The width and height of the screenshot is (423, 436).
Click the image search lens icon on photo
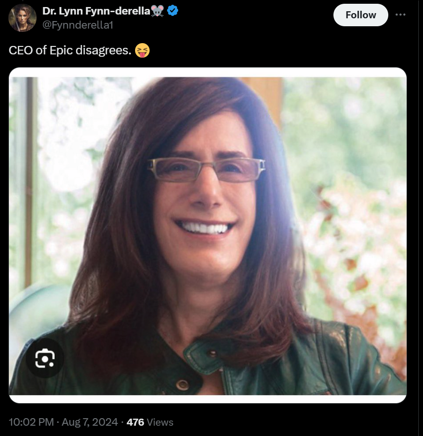(45, 358)
